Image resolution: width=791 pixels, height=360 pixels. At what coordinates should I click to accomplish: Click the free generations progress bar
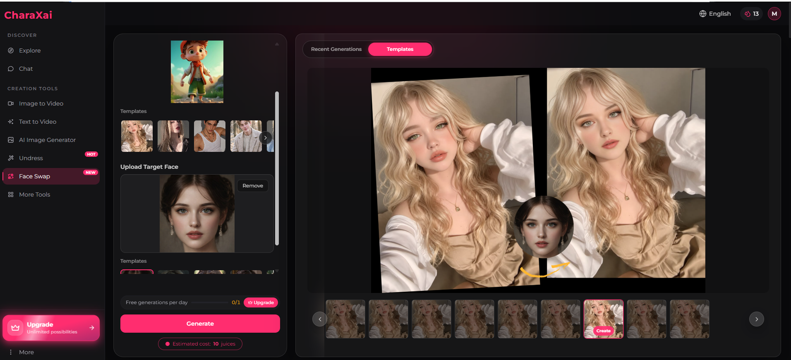pos(210,302)
